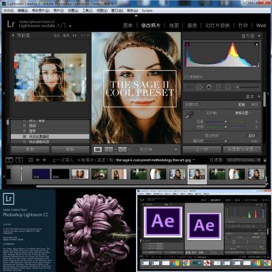
Task: Open 工具 menu
Action: (87, 10)
